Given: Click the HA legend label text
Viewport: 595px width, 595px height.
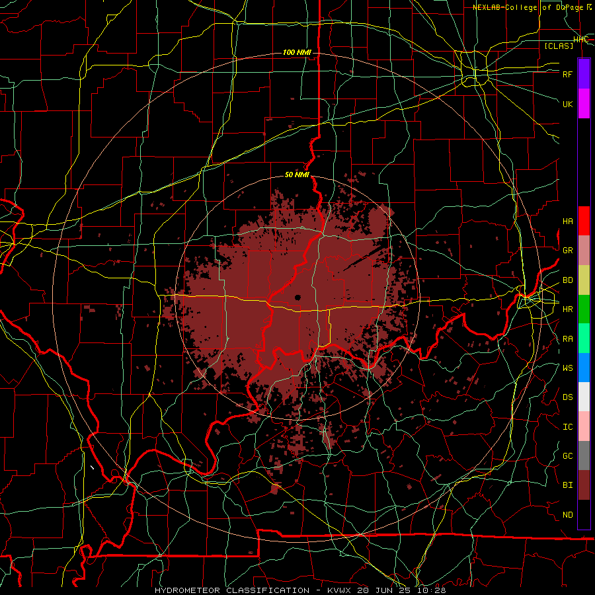Looking at the screenshot, I should tap(567, 221).
